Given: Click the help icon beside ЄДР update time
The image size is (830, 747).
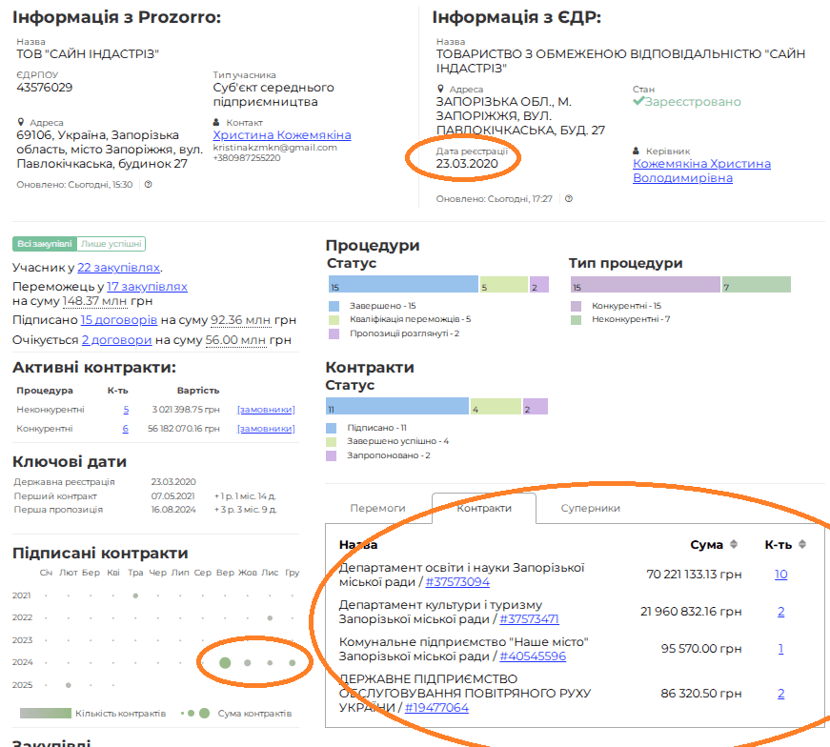Looking at the screenshot, I should pyautogui.click(x=569, y=199).
